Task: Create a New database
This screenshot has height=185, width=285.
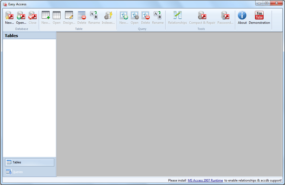Action: 9,18
